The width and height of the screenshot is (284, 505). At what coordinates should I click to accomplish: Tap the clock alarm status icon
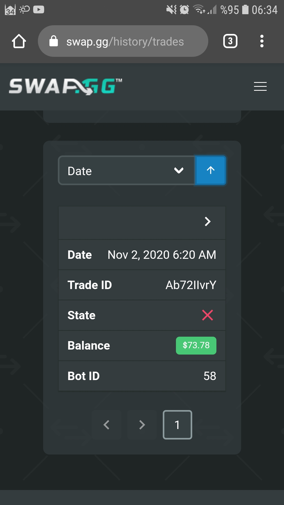(184, 9)
